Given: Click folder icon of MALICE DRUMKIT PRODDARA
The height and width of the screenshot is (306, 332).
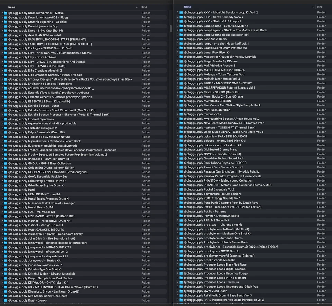Looking at the screenshot, I should pos(181,70).
